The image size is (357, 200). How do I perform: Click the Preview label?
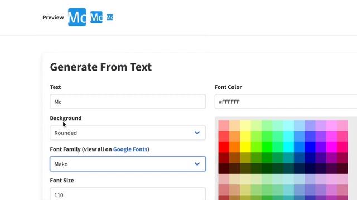(x=53, y=17)
